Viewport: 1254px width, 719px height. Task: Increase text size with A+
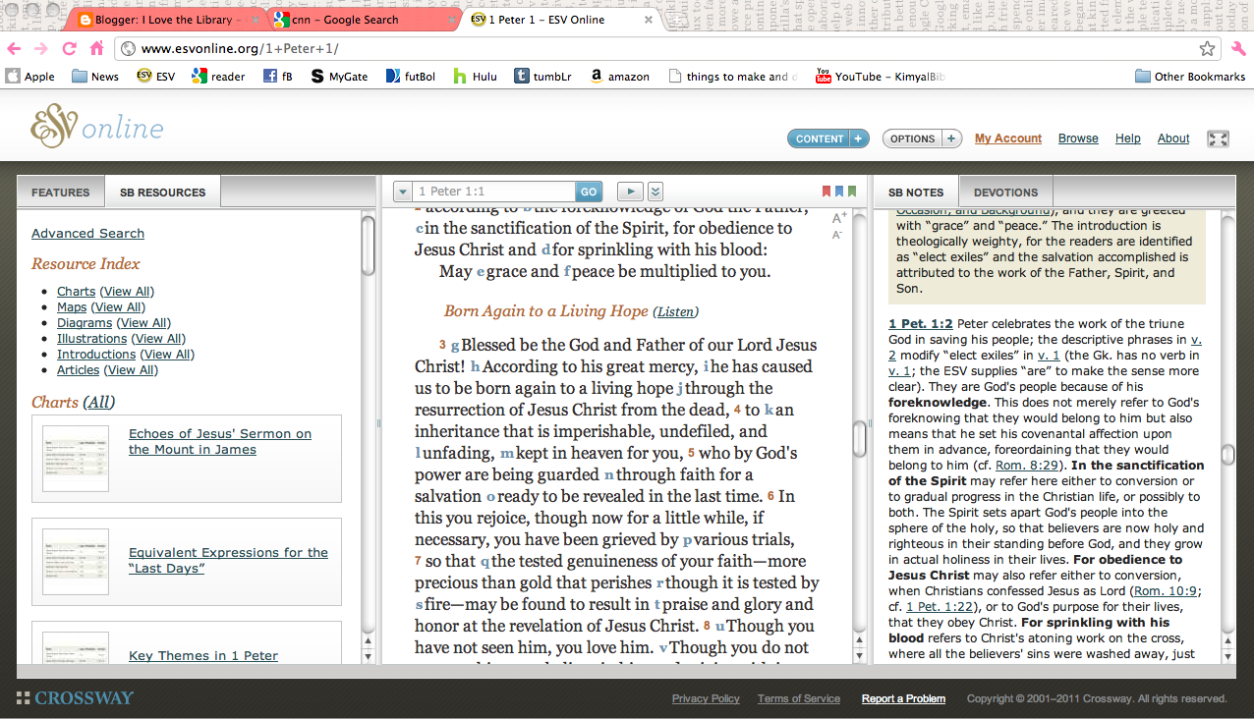pos(838,218)
